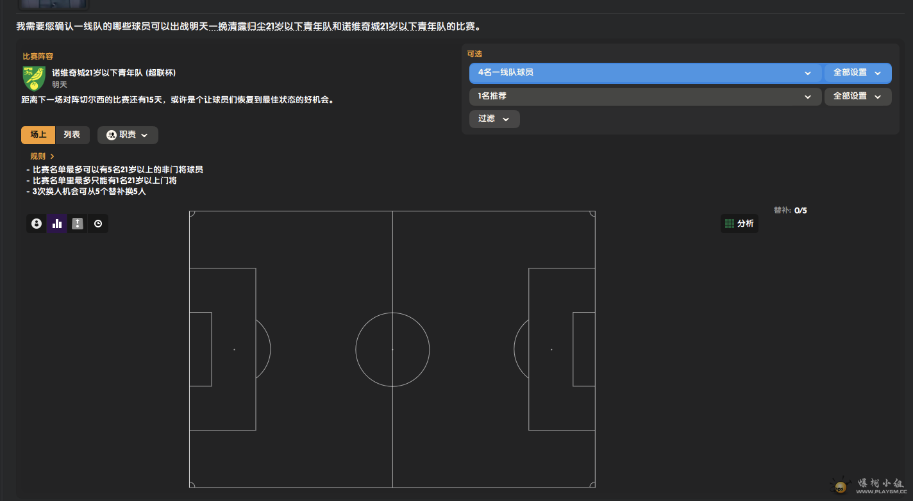Click the clock match-time view icon

pos(98,224)
